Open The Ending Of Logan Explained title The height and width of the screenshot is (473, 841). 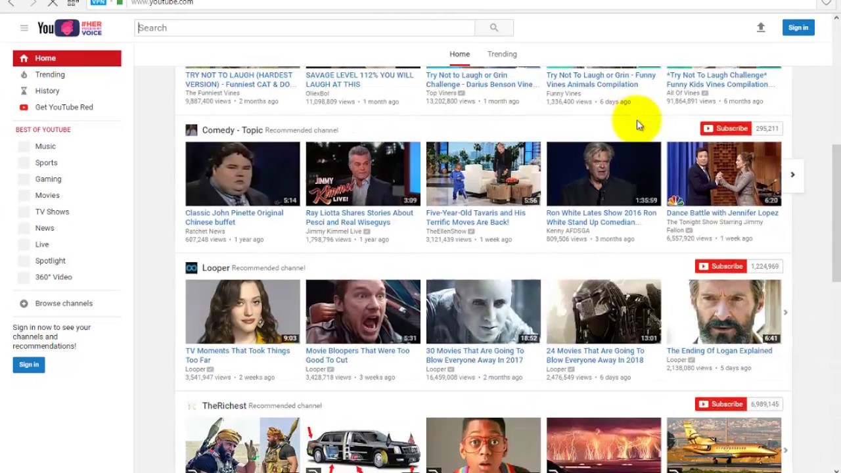click(719, 351)
